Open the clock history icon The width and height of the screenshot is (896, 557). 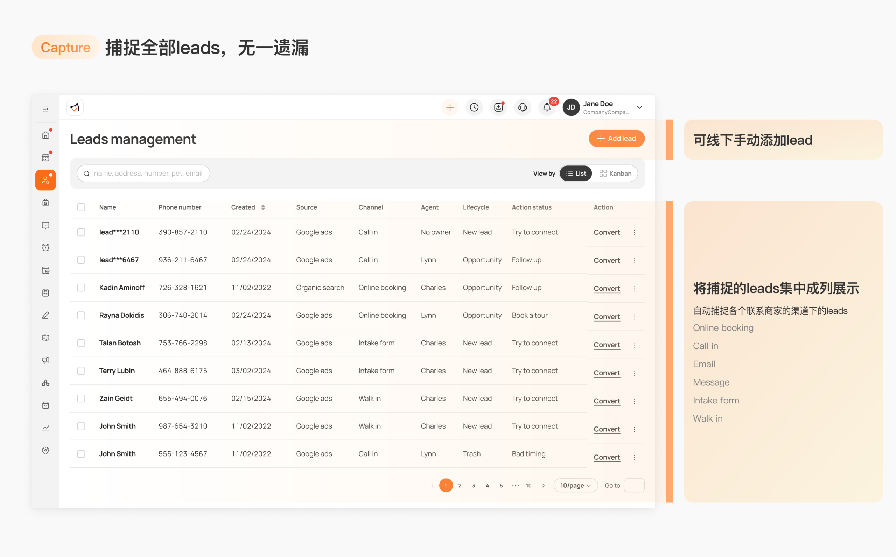tap(474, 107)
